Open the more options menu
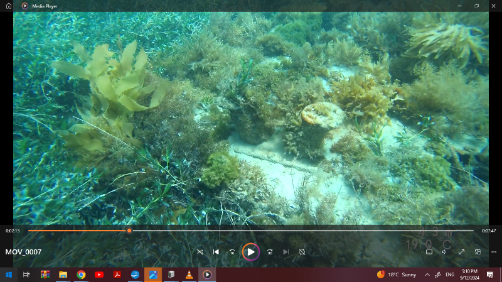The image size is (502, 282). pos(493,252)
